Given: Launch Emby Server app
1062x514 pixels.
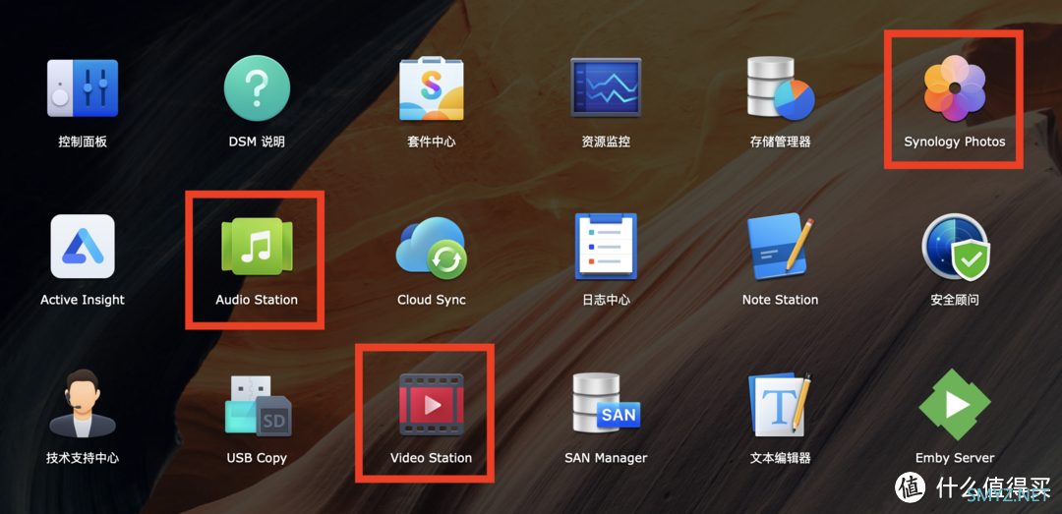Looking at the screenshot, I should [954, 404].
